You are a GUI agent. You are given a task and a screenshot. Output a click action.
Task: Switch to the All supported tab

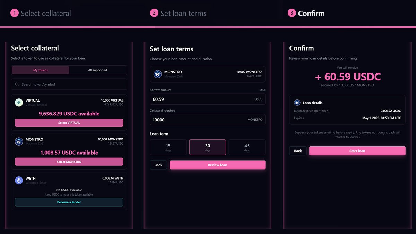tap(98, 70)
